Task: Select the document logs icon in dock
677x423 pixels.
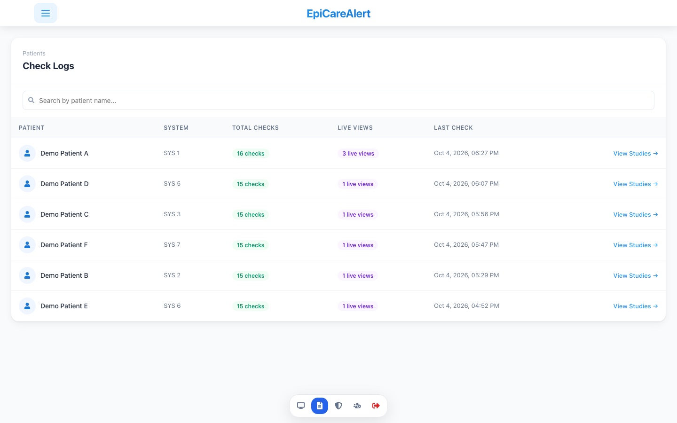Action: 320,406
